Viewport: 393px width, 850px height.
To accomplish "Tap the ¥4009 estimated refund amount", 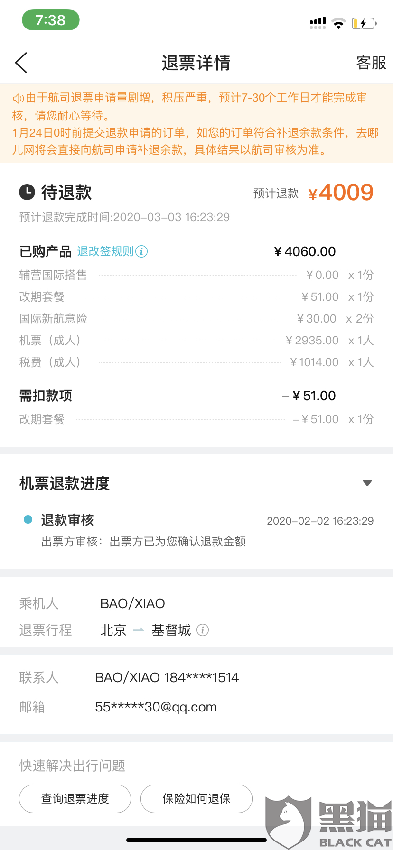I will [341, 193].
